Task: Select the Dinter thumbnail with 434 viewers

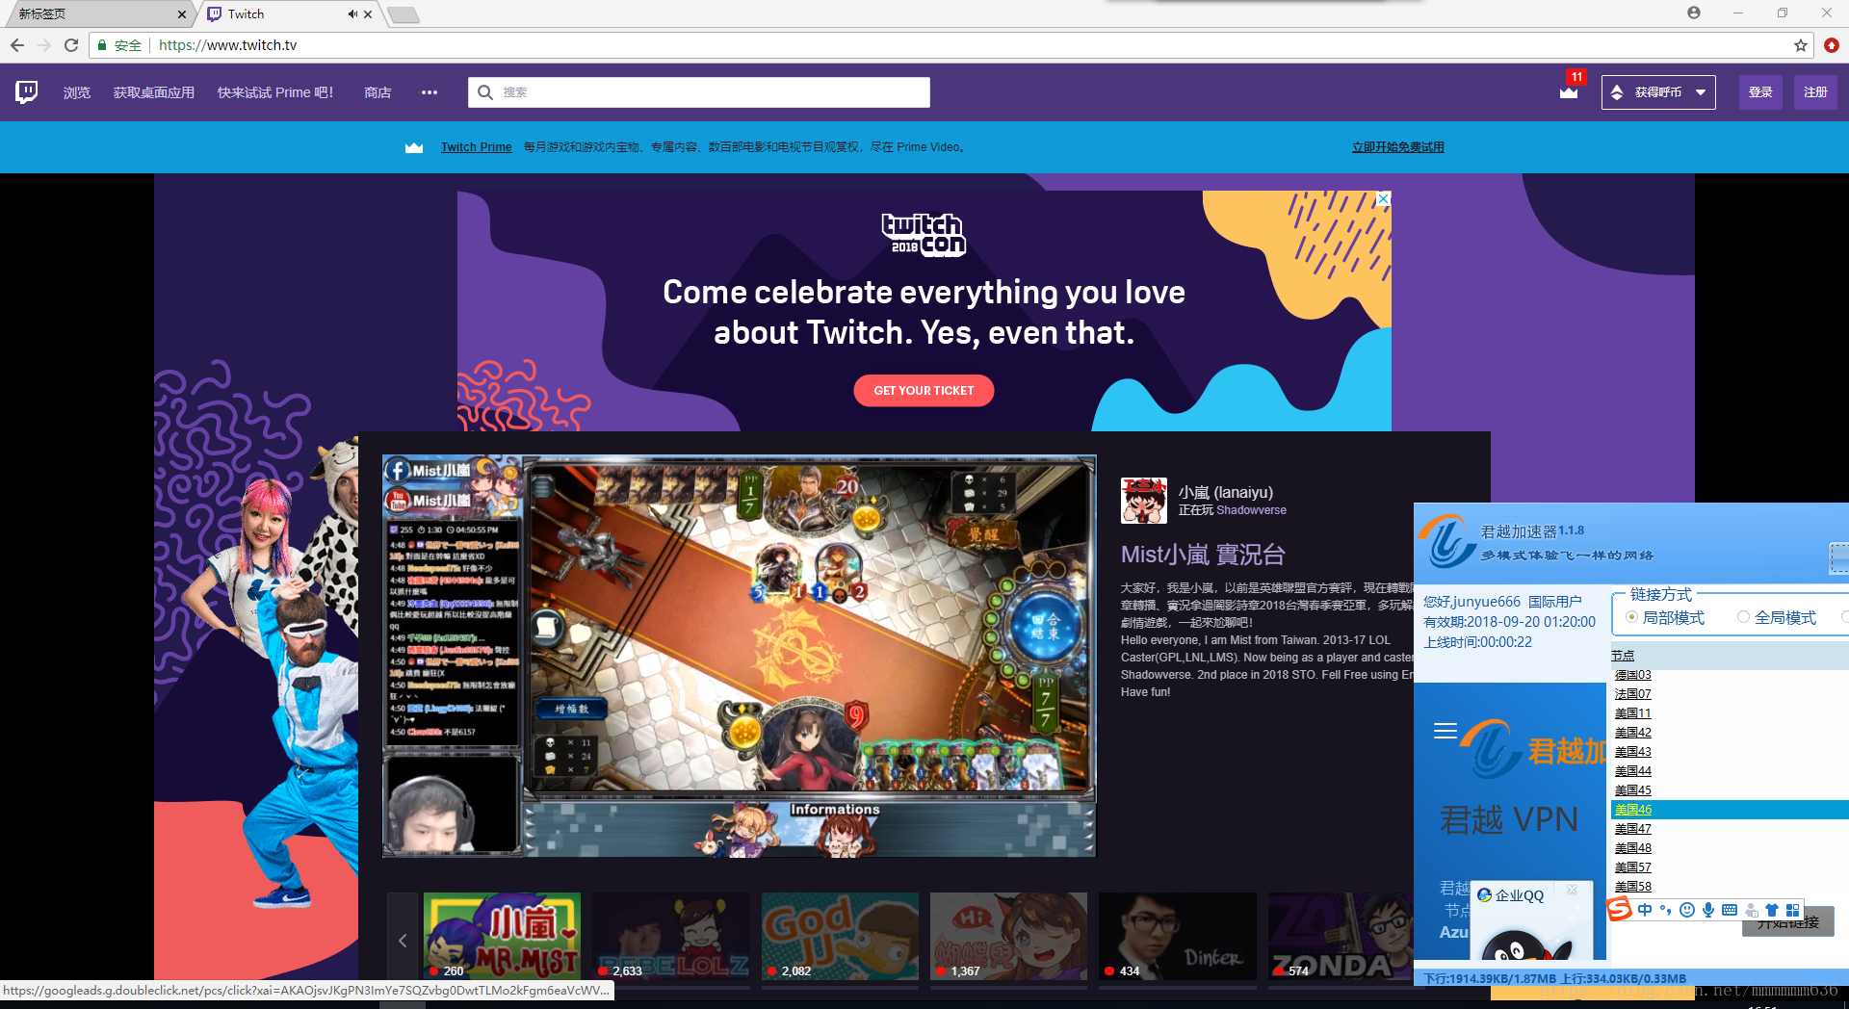Action: click(x=1178, y=936)
